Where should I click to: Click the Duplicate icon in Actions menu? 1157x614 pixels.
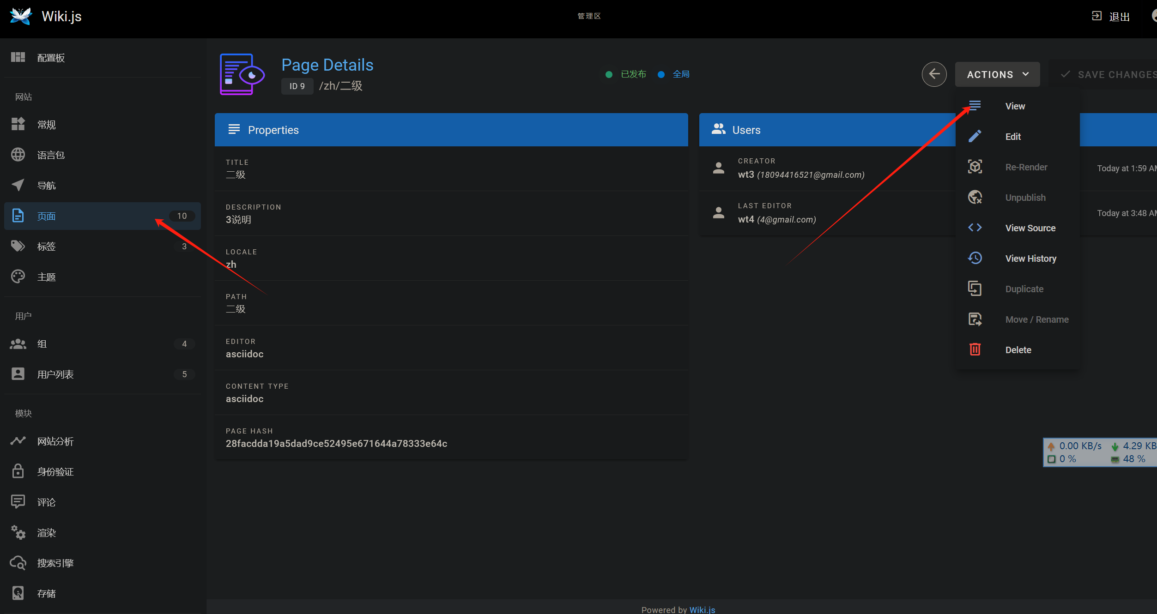[x=975, y=289]
